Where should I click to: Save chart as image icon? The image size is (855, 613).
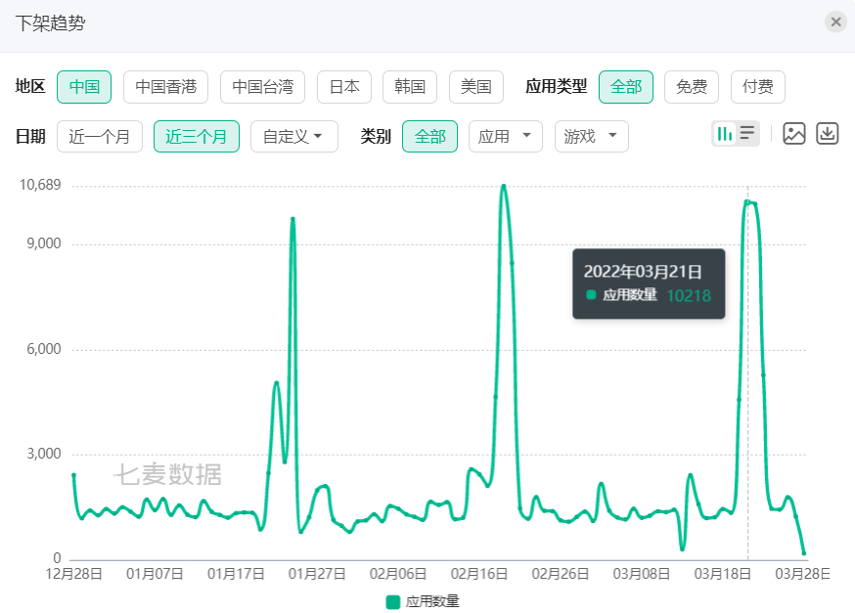[x=794, y=134]
